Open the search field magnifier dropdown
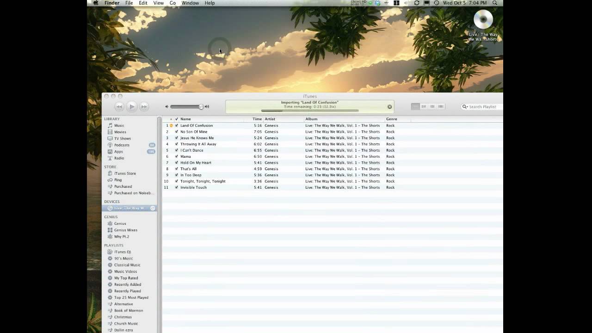The width and height of the screenshot is (592, 333). click(465, 107)
